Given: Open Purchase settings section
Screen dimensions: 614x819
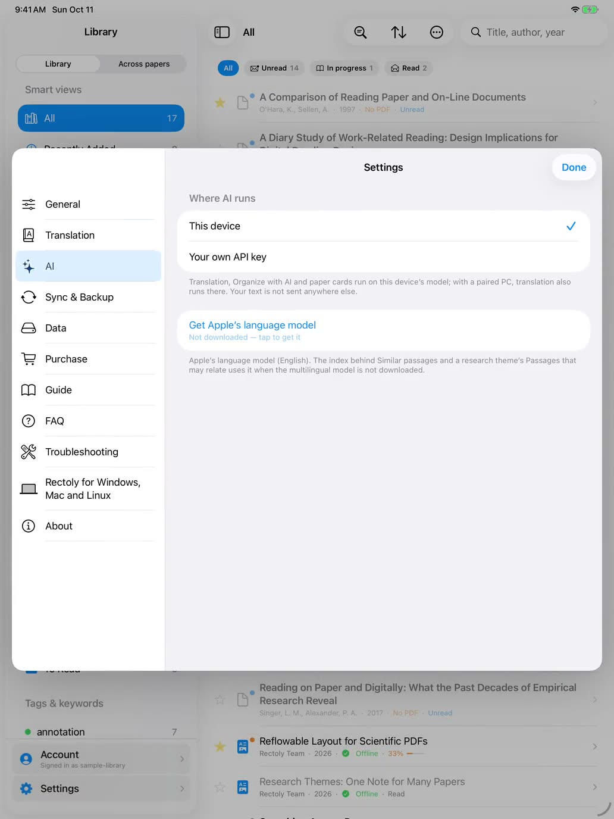Looking at the screenshot, I should click(x=88, y=359).
